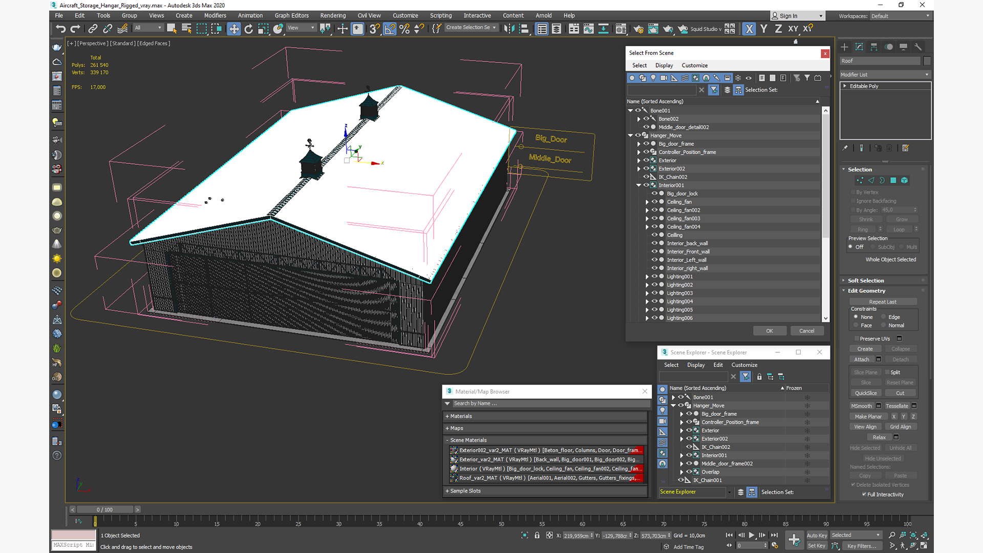Toggle visibility eye of Interior_back_wall
The height and width of the screenshot is (553, 983).
click(654, 243)
